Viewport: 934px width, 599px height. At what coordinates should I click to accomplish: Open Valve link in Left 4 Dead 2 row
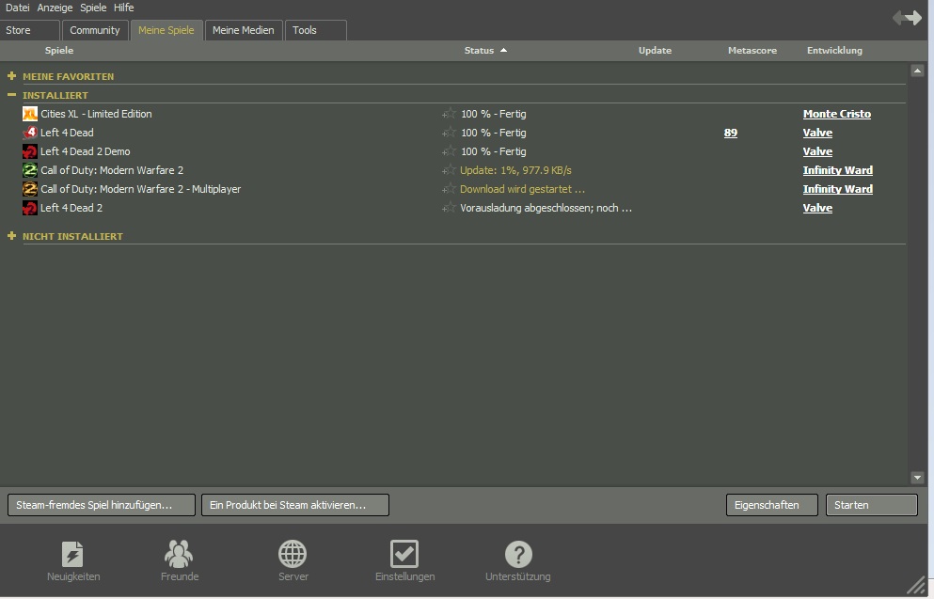pos(817,208)
